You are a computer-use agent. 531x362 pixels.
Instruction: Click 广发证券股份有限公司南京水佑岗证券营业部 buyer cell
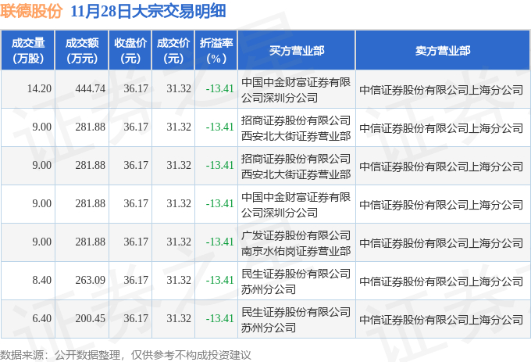pos(296,243)
